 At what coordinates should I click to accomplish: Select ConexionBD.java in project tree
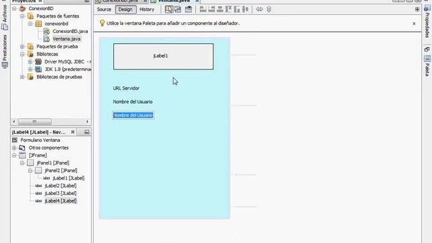70,32
